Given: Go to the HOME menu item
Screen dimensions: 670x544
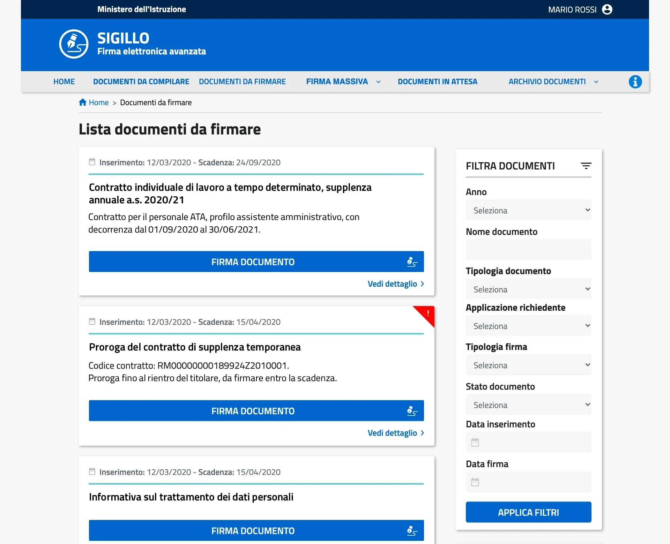Looking at the screenshot, I should [x=64, y=82].
